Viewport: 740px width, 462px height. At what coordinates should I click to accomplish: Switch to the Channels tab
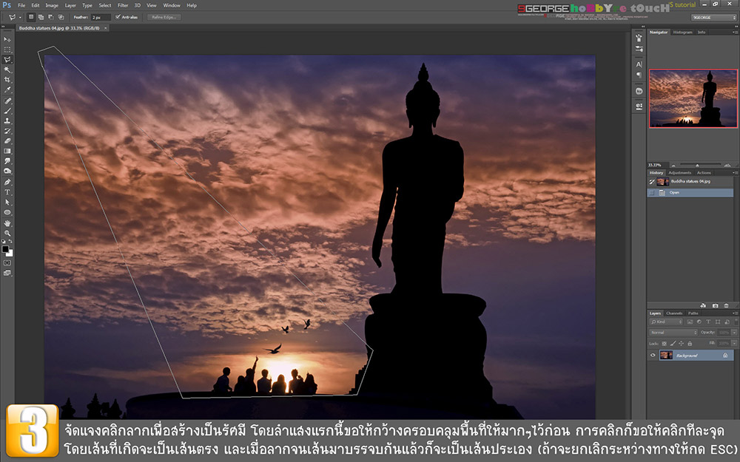pos(674,313)
